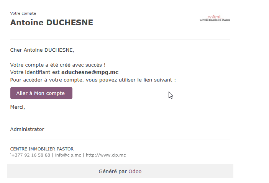Click the 'CENTRE IMMOBILIER PASTOR' footer company name
Viewport: 269px width, 183px height.
click(x=42, y=149)
